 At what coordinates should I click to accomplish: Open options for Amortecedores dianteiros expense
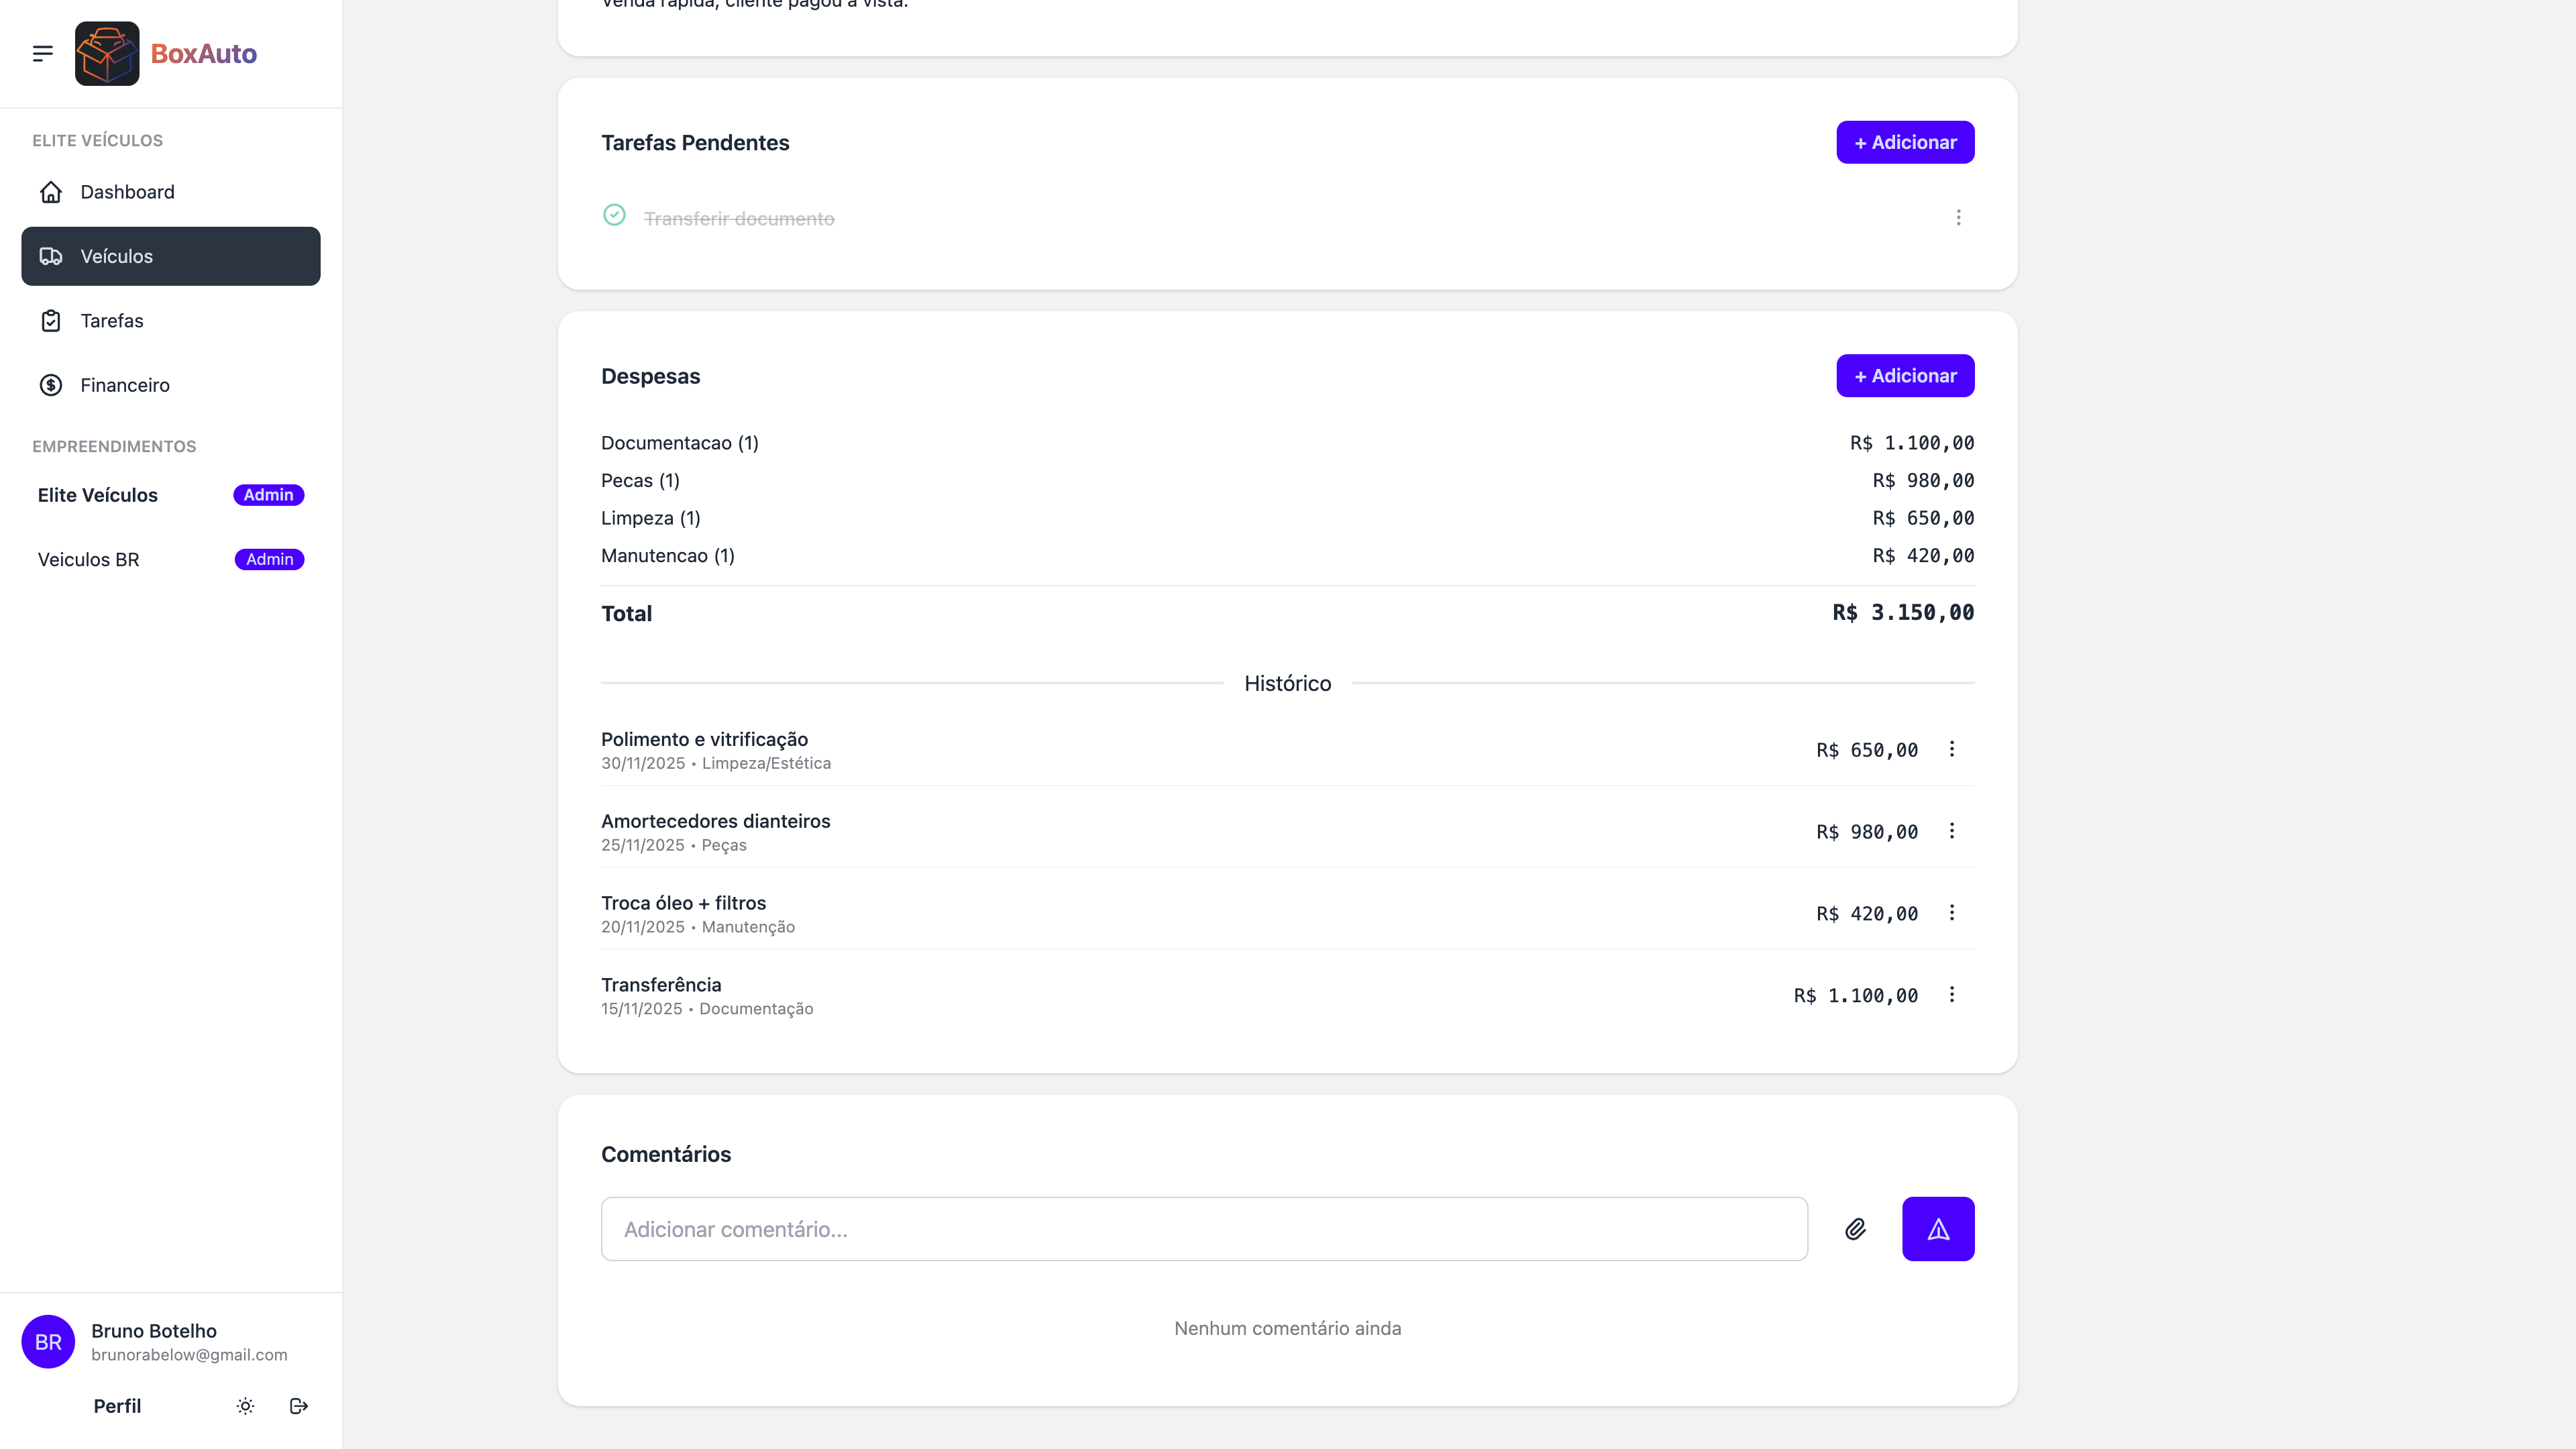coord(1951,831)
